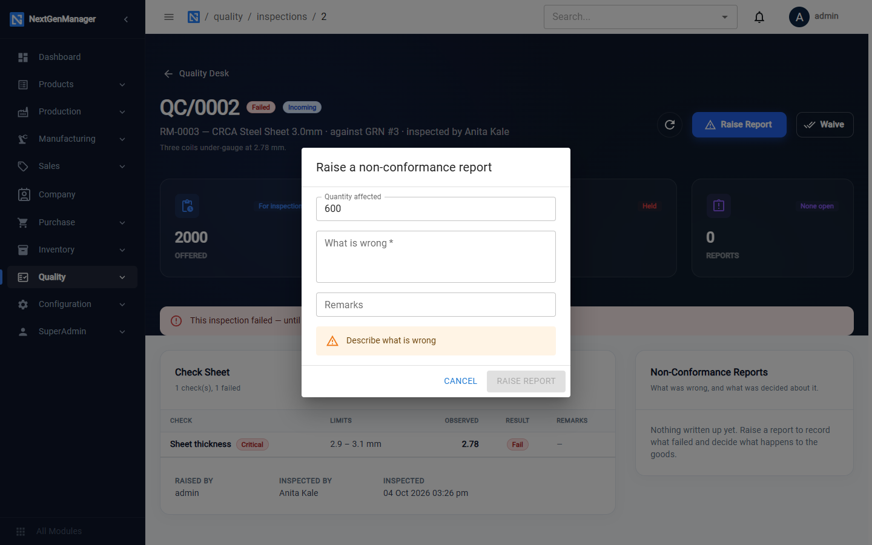Expand the Manufacturing submenu chevron
The image size is (872, 545).
[122, 139]
